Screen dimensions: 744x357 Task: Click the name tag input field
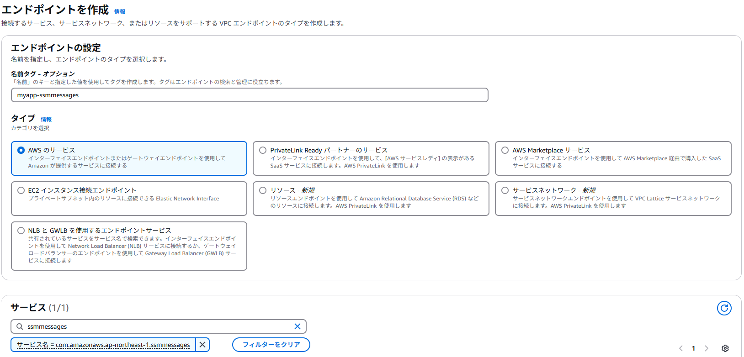click(250, 95)
